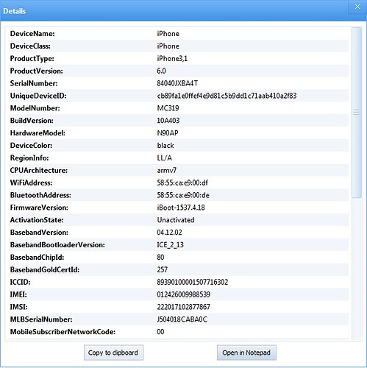Click IMSI value 222017102877867
Image resolution: width=367 pixels, height=368 pixels.
pyautogui.click(x=184, y=307)
